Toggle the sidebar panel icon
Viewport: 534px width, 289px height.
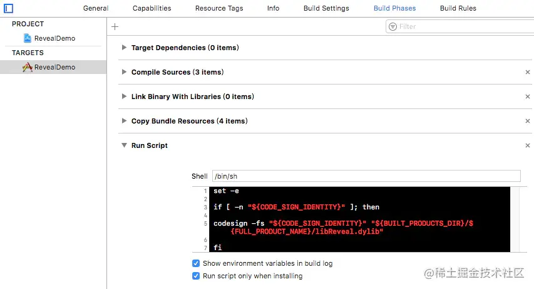click(x=9, y=8)
